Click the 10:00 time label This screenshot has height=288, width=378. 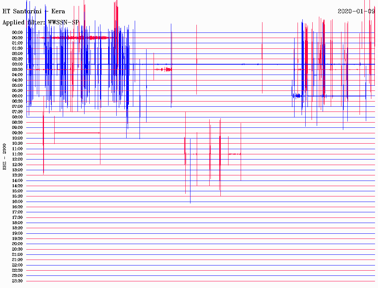click(x=17, y=138)
